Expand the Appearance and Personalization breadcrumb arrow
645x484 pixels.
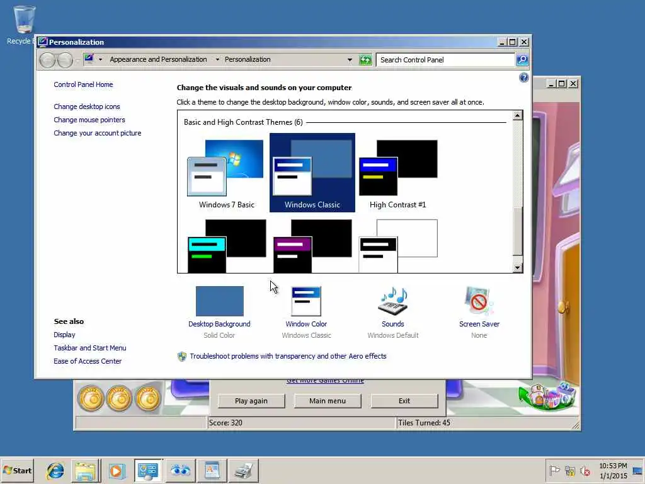tap(217, 59)
